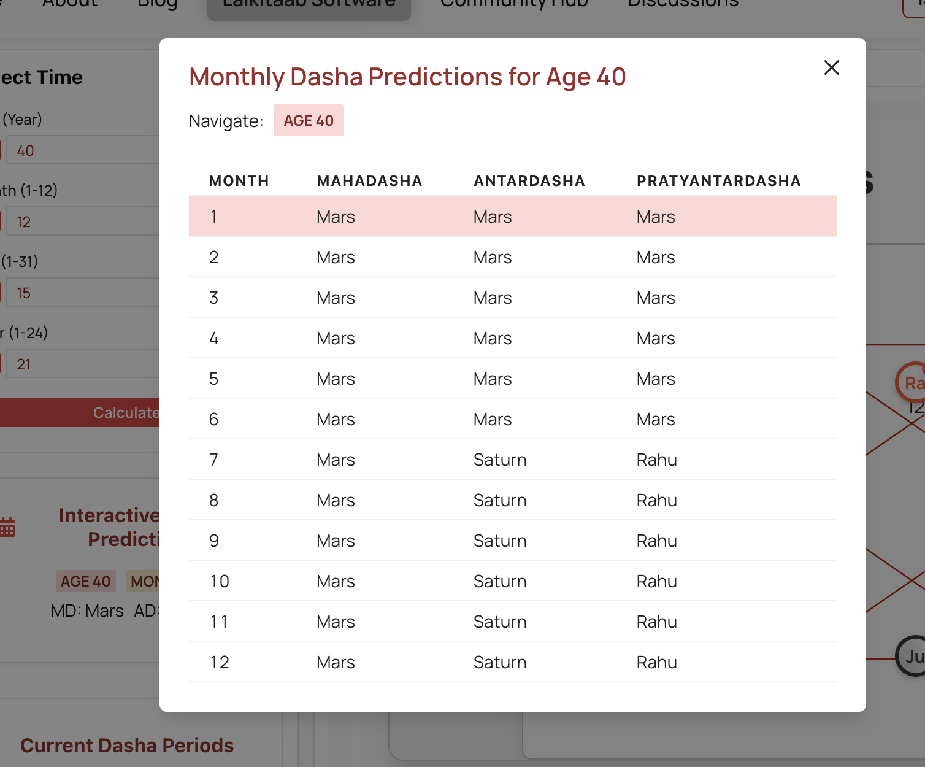Click Rahu pratyantardasha in month 7 row
The image size is (925, 767).
657,460
